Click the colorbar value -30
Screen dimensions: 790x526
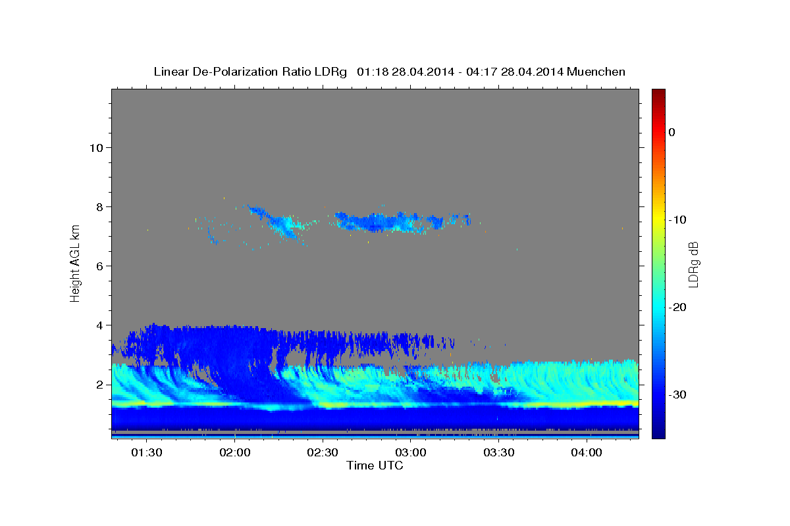(x=677, y=394)
